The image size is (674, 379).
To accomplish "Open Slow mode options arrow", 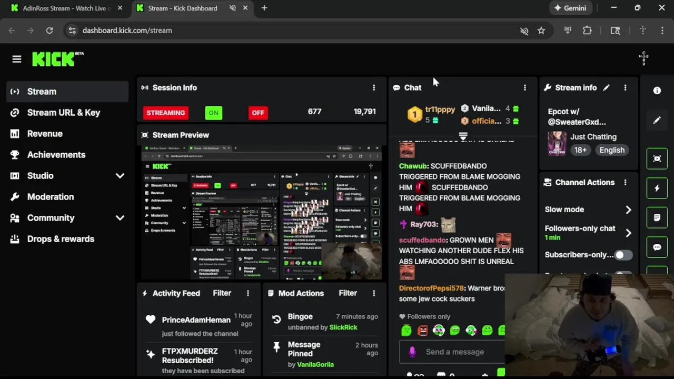I will click(x=628, y=210).
